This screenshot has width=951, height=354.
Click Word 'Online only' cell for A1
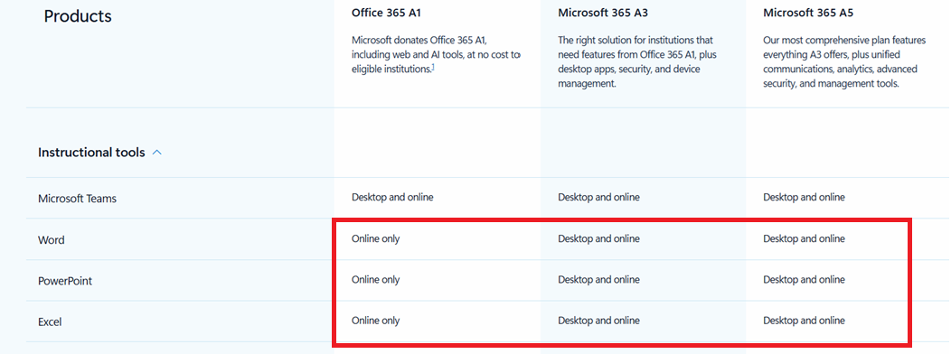(x=375, y=238)
